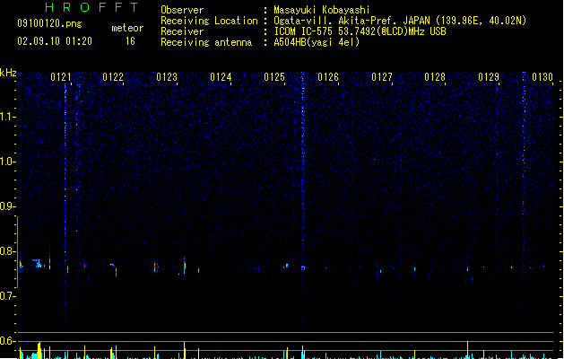The width and height of the screenshot is (564, 359).
Task: Click the 0121 time marker
Action: 61,77
